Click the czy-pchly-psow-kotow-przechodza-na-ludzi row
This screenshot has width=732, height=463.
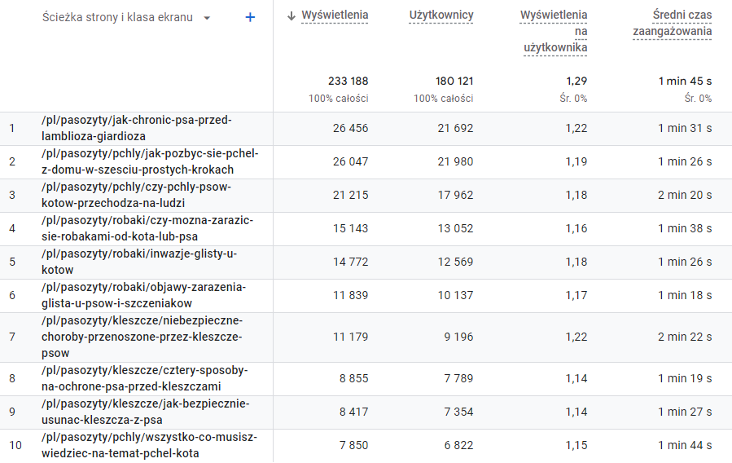136,196
